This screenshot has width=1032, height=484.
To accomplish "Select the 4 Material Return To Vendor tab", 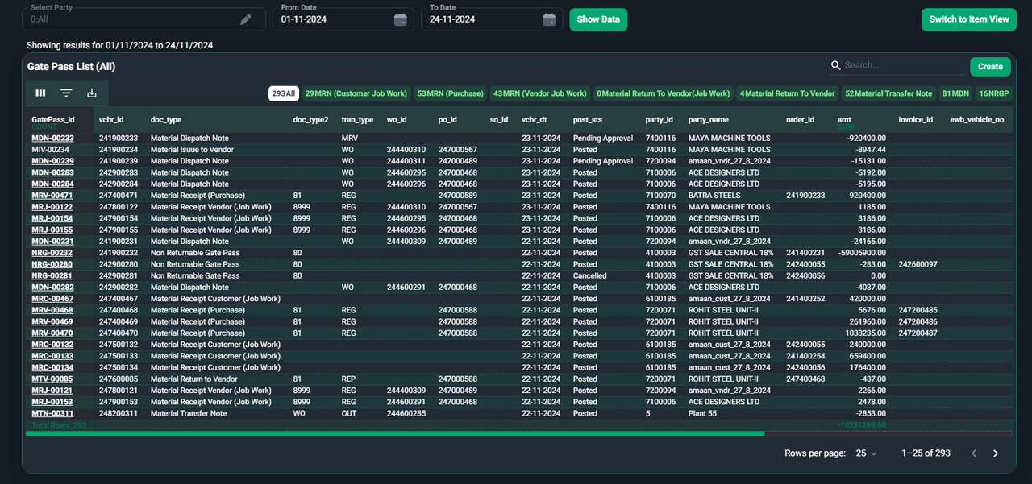I will (787, 93).
